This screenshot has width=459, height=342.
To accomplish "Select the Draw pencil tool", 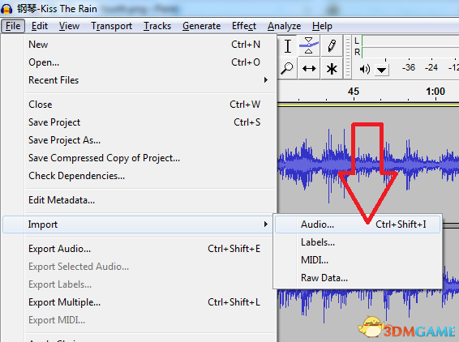I will (x=332, y=46).
